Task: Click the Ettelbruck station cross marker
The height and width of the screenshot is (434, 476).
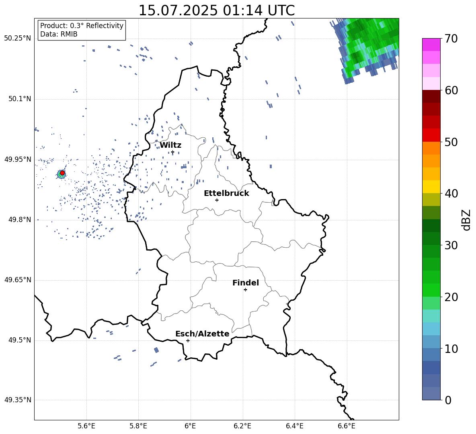Action: 217,200
